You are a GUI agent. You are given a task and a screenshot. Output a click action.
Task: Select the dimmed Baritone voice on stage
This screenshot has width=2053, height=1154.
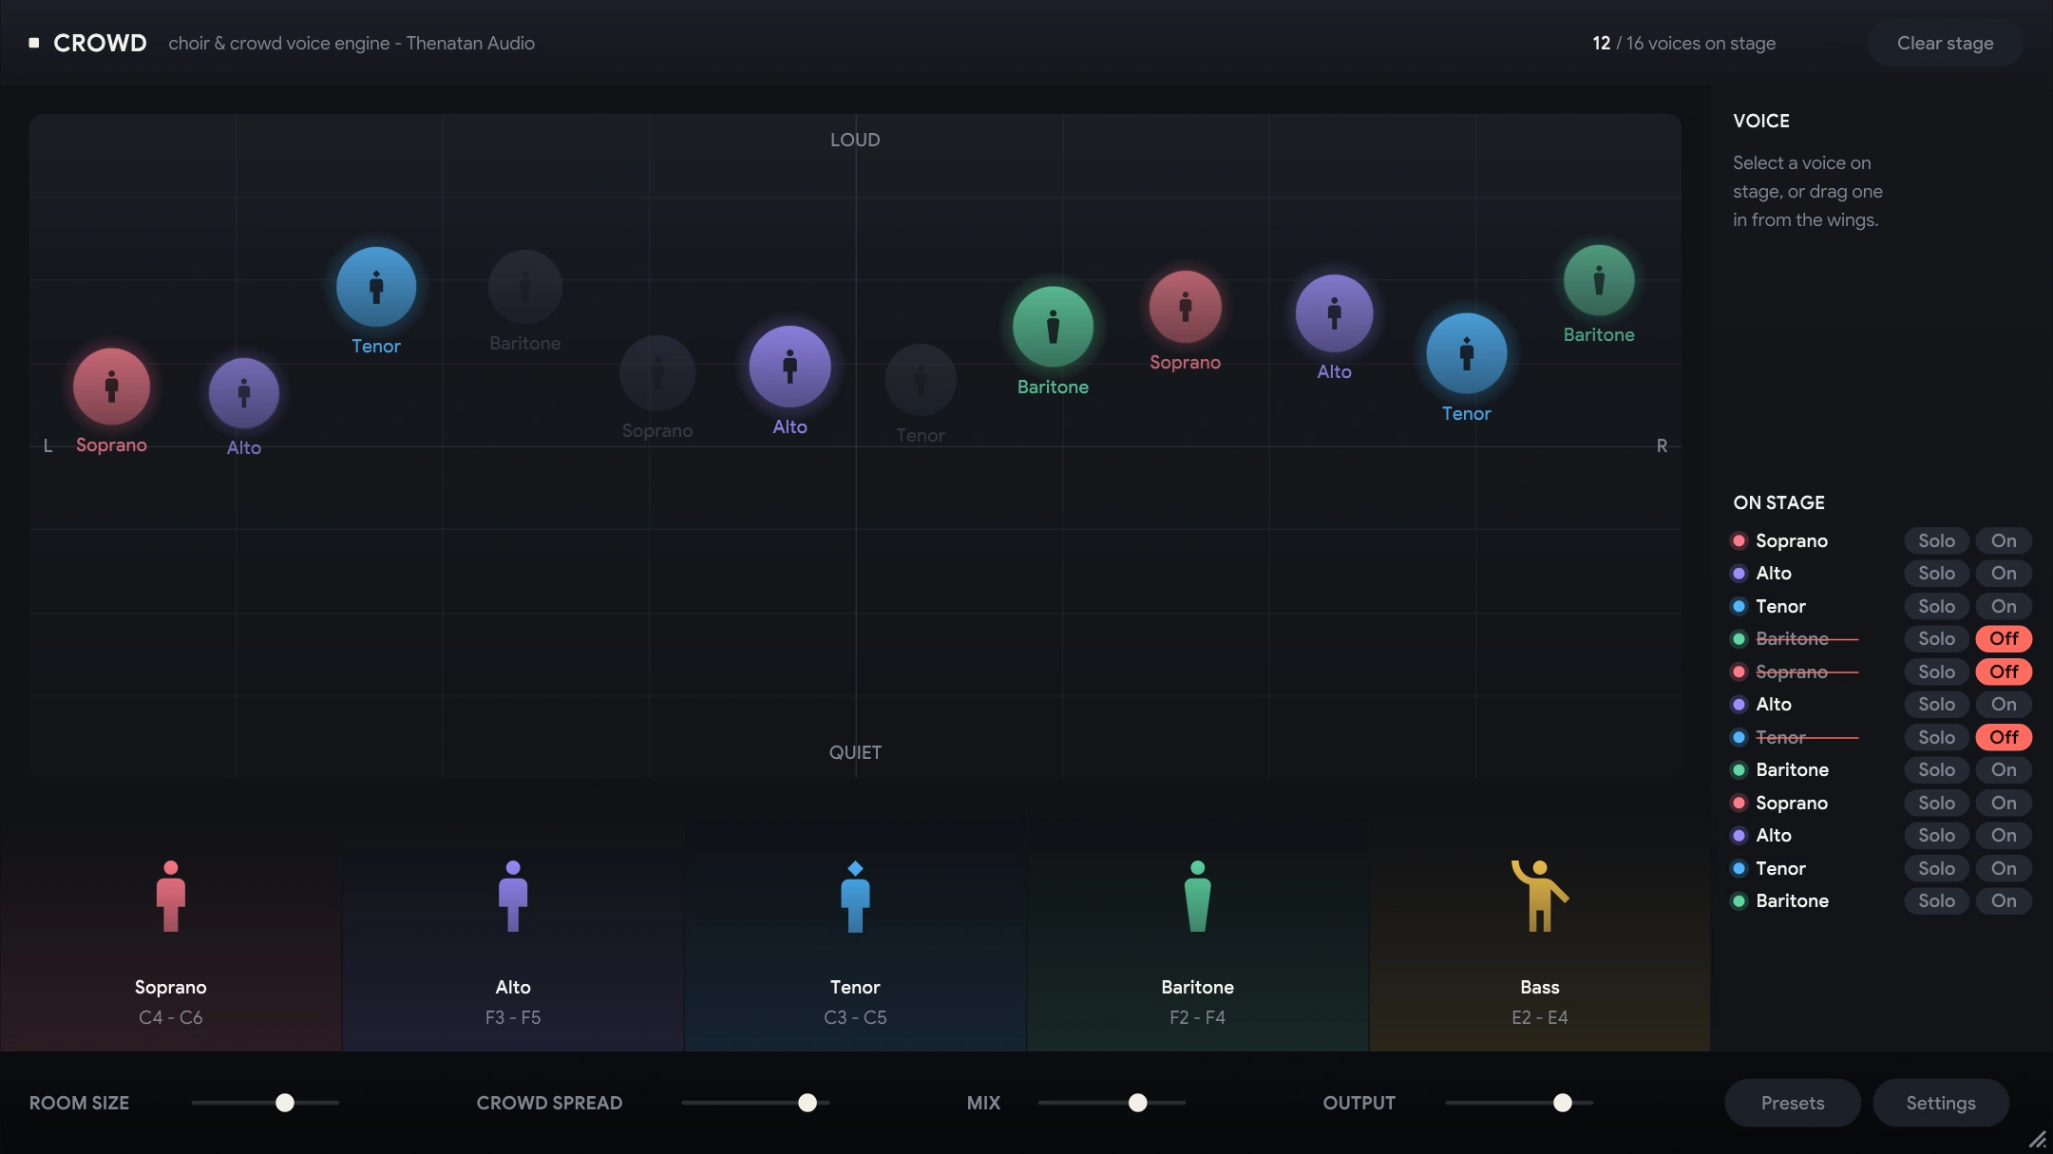click(x=525, y=287)
